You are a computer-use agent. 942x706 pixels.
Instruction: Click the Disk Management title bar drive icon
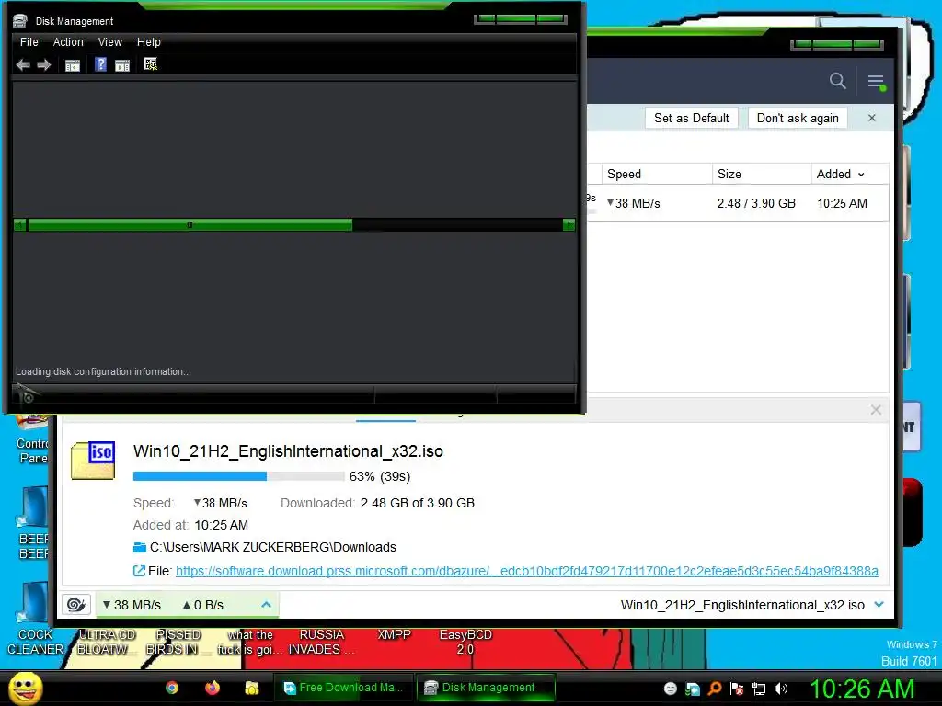[20, 21]
